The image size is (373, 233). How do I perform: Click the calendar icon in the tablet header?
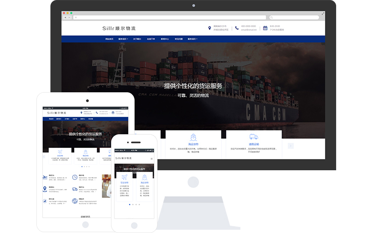(x=113, y=113)
